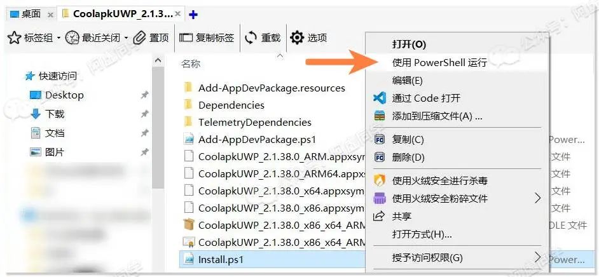This screenshot has width=599, height=277.
Task: Open 图片 in quick access
Action: (55, 152)
